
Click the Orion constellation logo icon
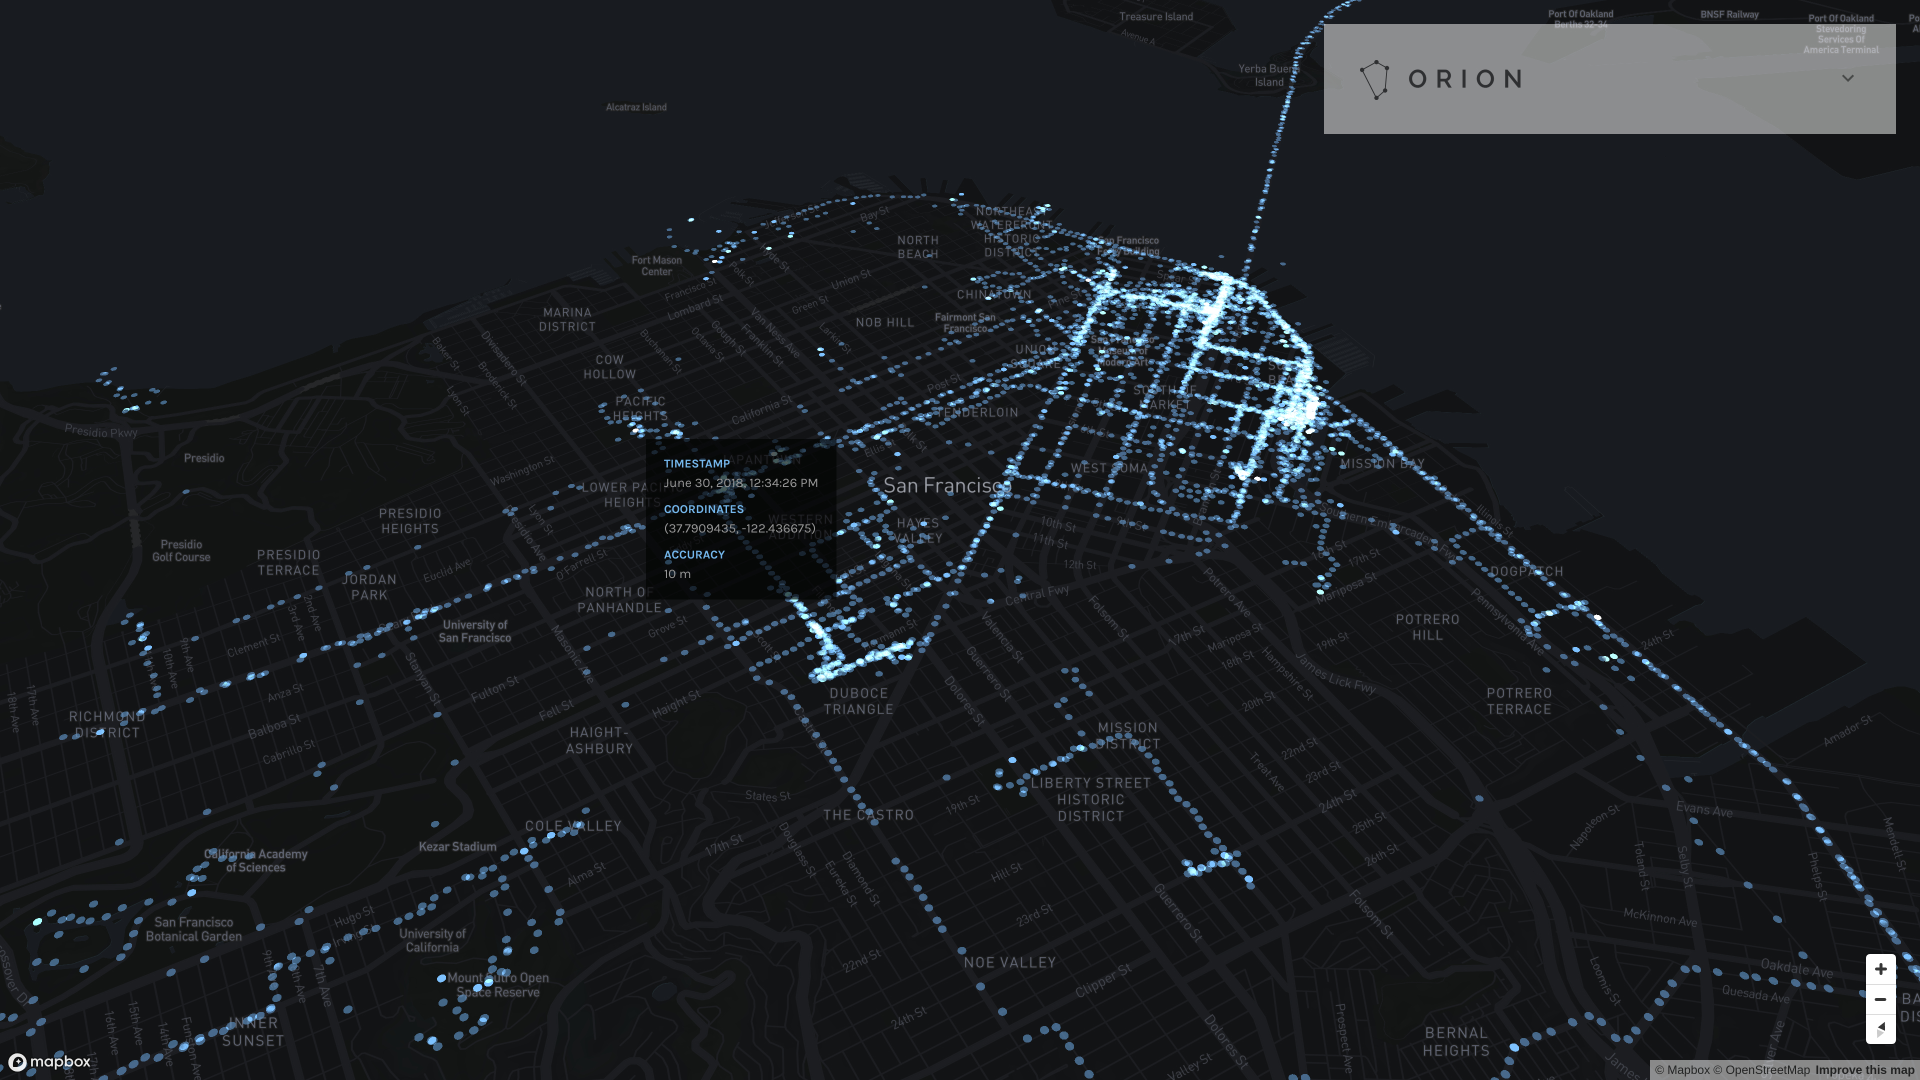[x=1374, y=79]
